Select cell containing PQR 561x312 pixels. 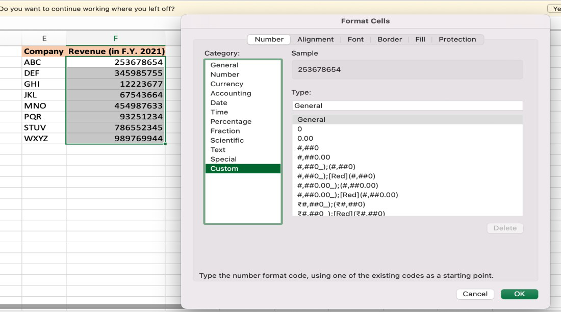click(44, 117)
